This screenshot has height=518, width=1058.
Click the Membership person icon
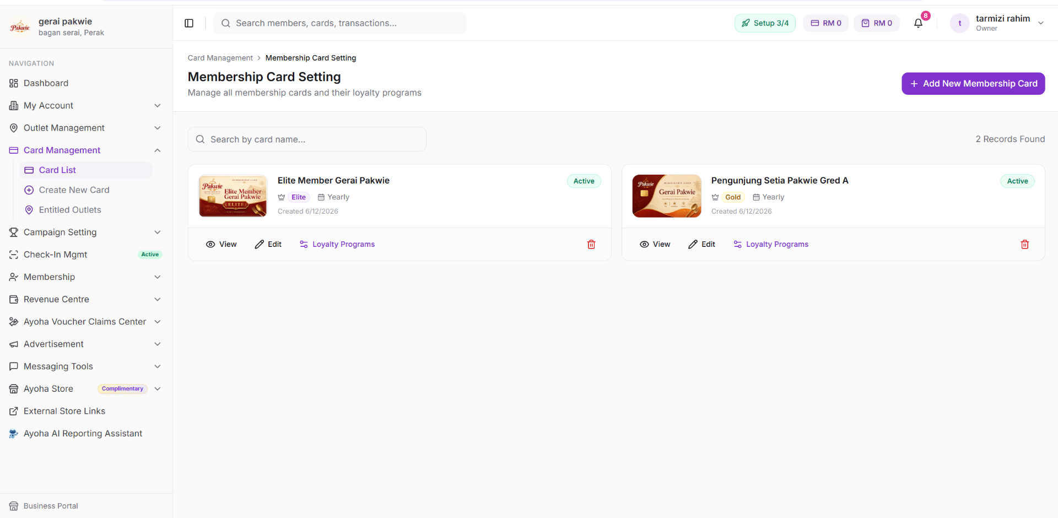coord(14,277)
